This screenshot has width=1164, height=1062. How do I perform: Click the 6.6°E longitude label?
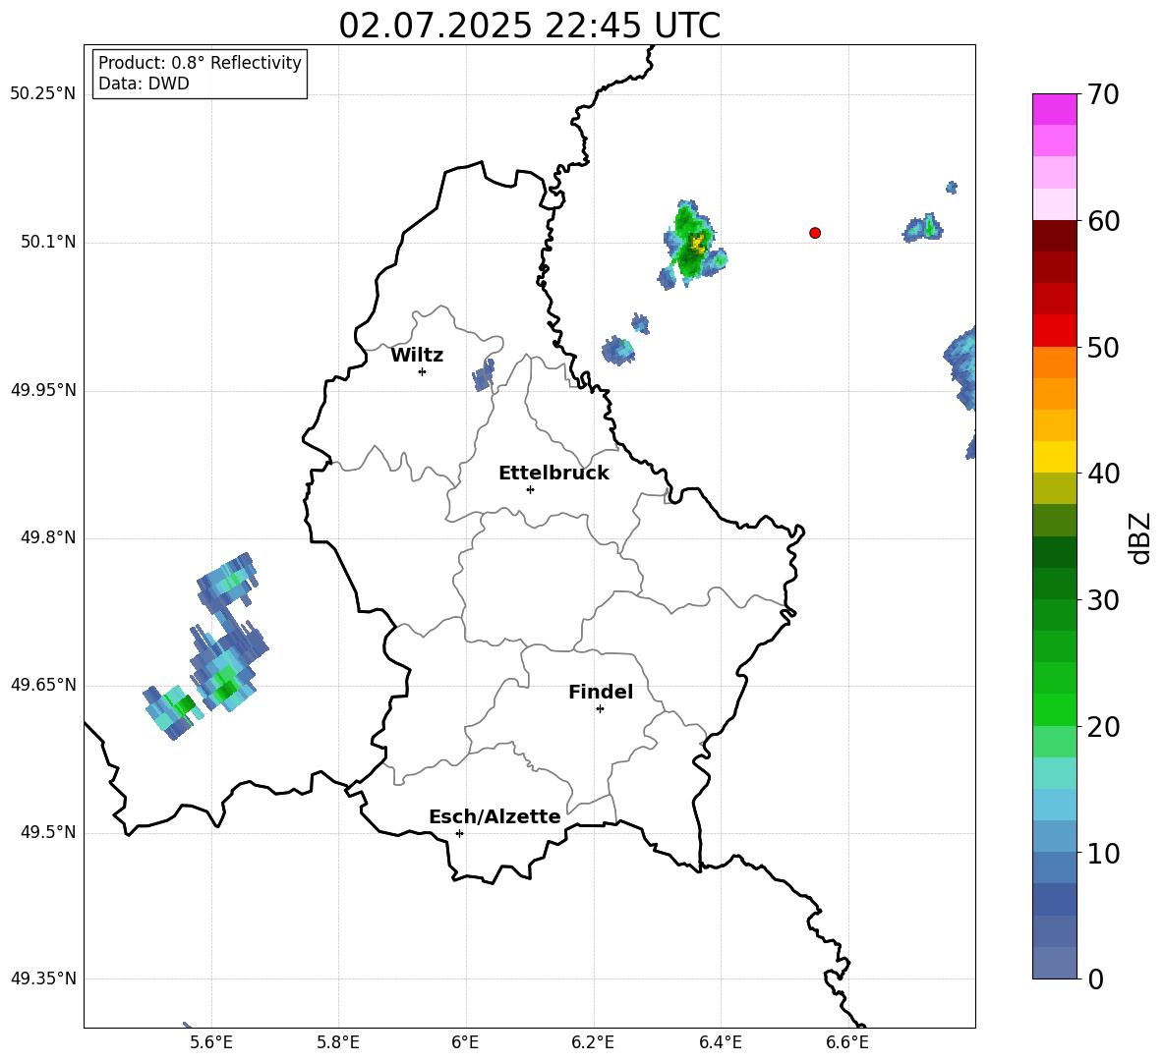pyautogui.click(x=847, y=1042)
